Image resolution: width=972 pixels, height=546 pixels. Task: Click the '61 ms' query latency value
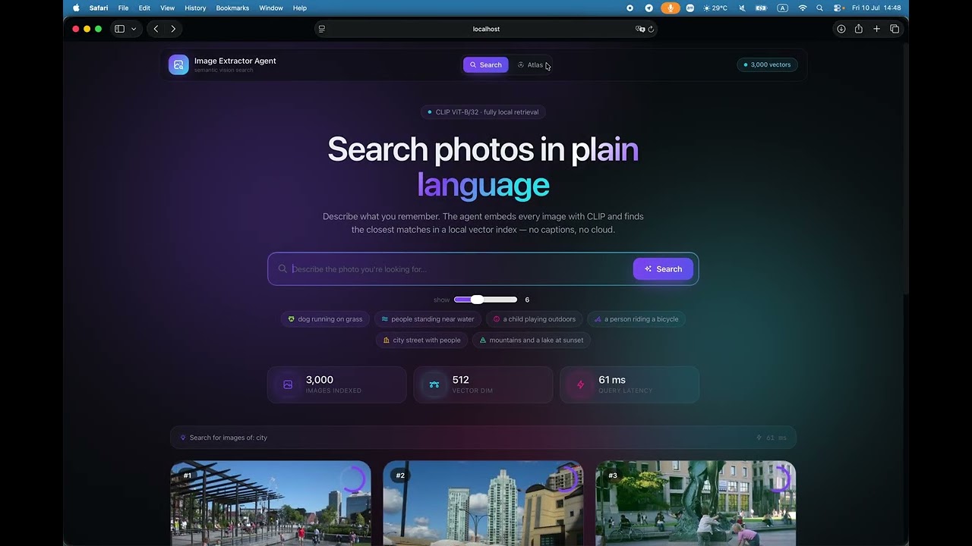612,380
